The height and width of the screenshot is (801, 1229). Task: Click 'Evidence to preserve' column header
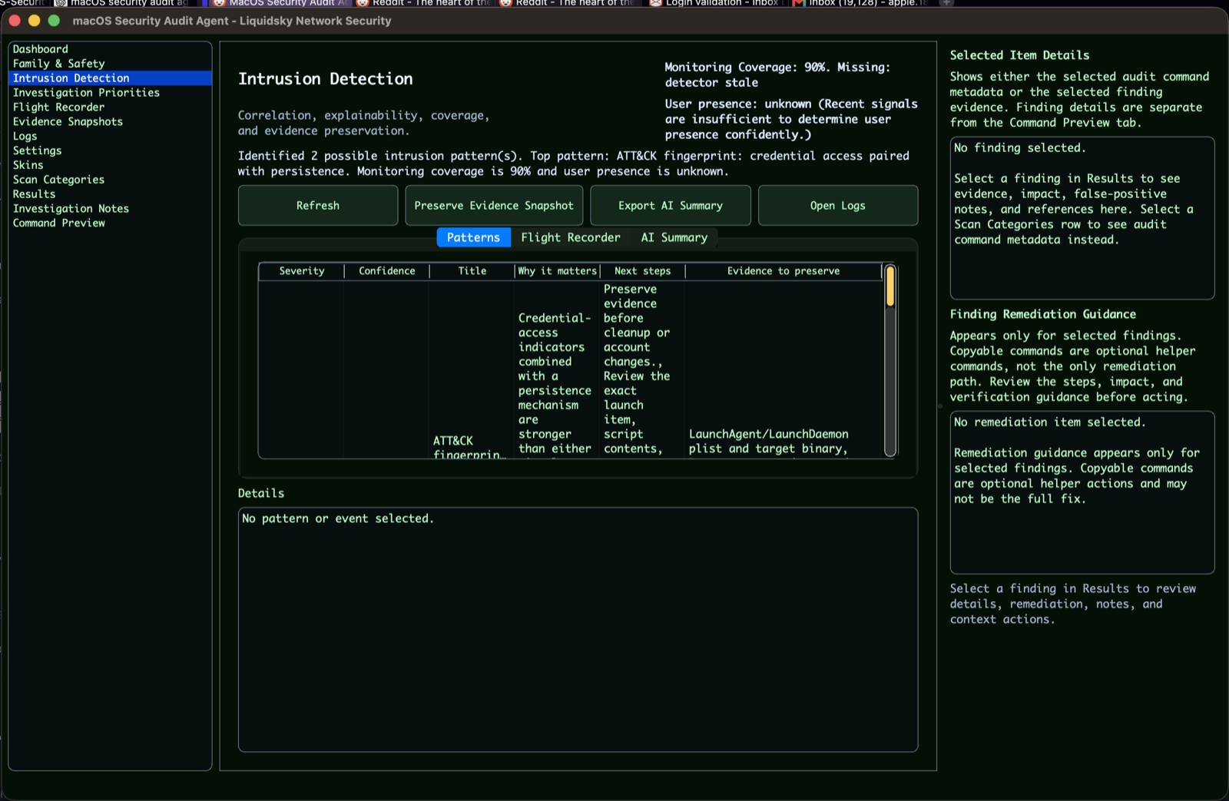click(783, 271)
